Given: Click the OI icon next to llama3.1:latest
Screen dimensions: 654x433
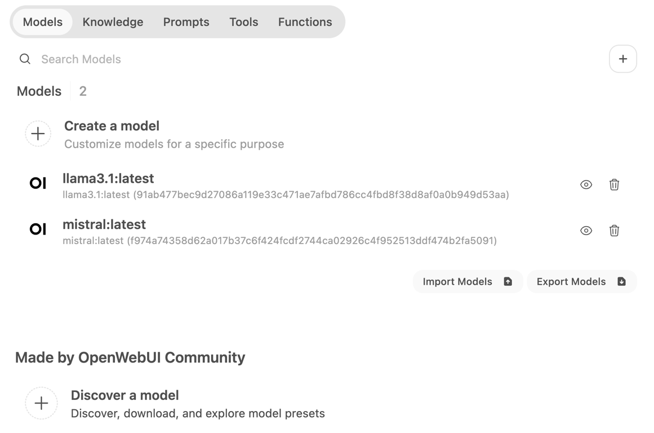Looking at the screenshot, I should click(x=37, y=183).
